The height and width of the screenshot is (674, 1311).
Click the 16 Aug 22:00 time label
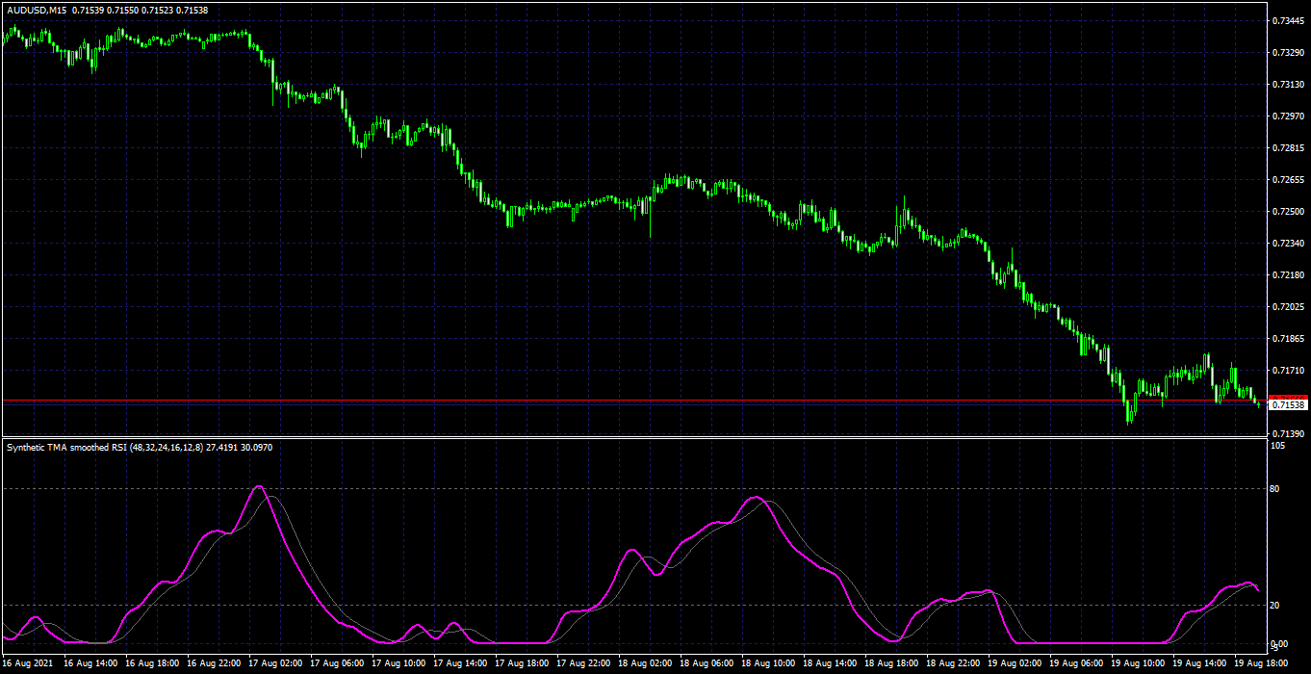pos(214,663)
